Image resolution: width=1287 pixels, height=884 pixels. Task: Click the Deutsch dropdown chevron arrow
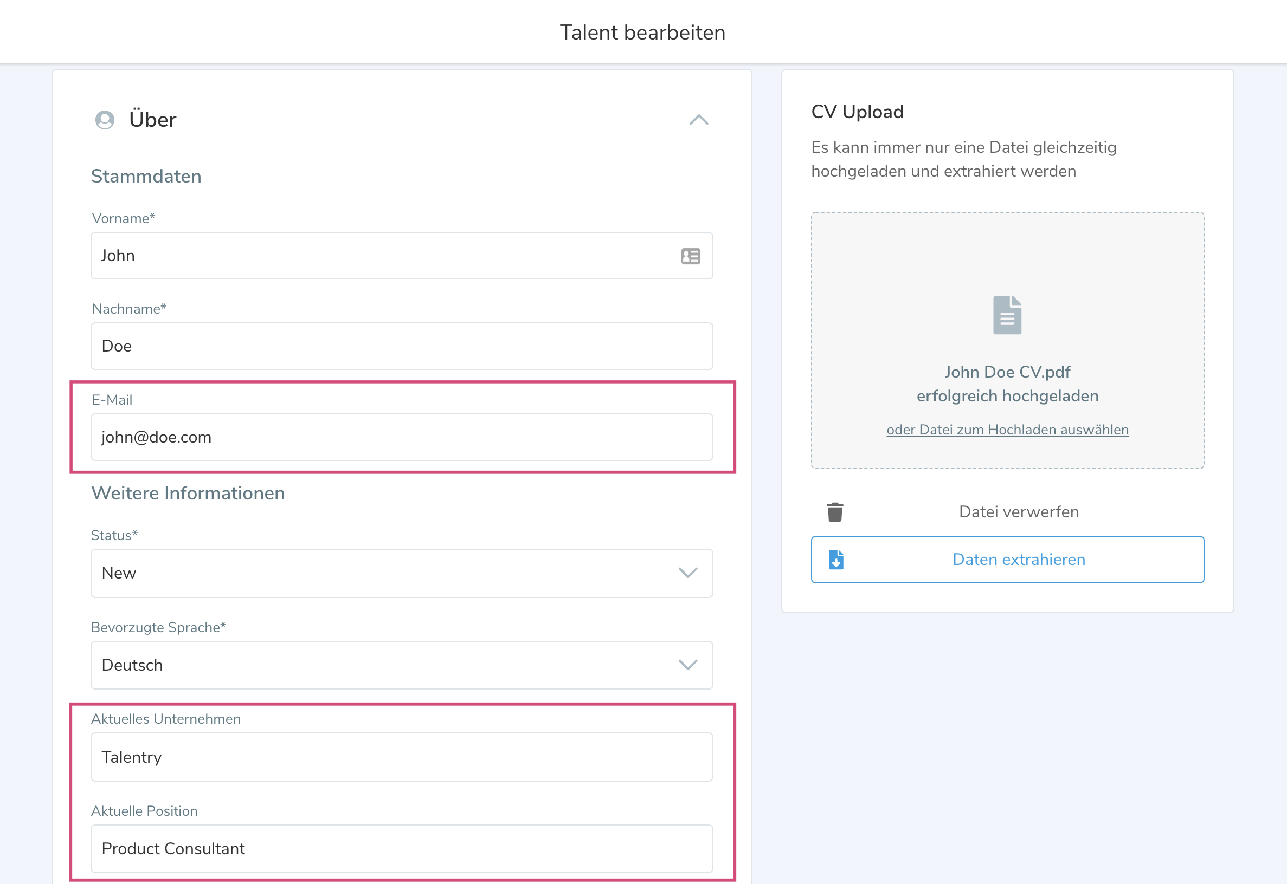pyautogui.click(x=688, y=665)
